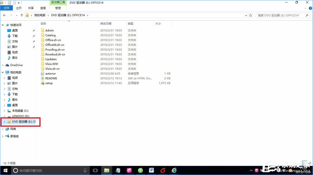Refresh the current folder view

point(251,15)
